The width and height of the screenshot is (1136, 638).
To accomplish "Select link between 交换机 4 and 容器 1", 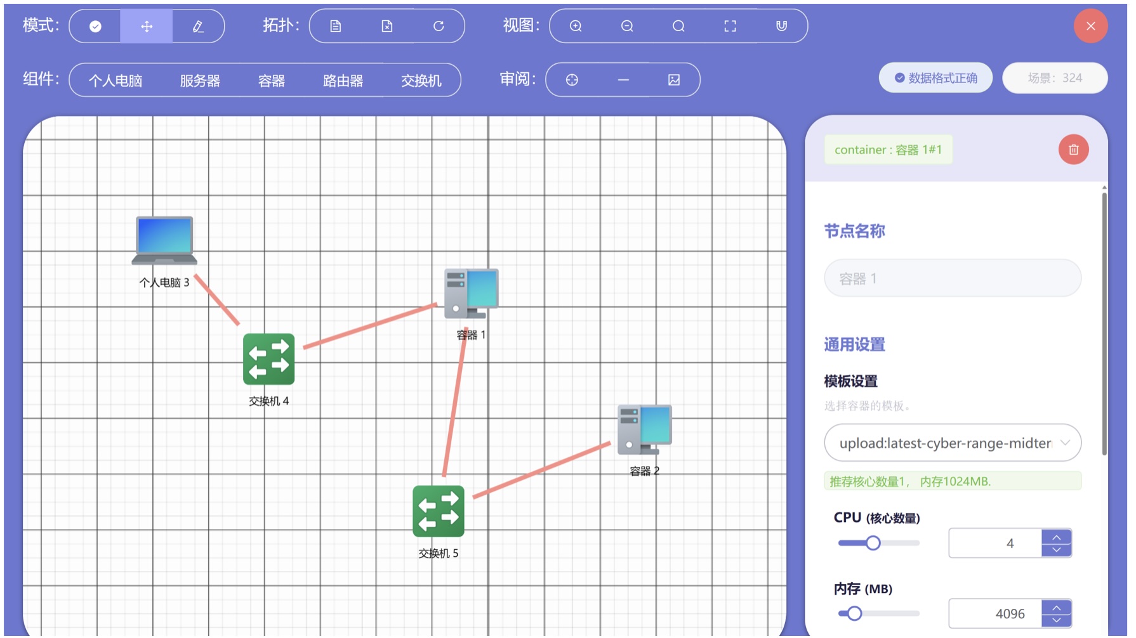I will (x=371, y=326).
